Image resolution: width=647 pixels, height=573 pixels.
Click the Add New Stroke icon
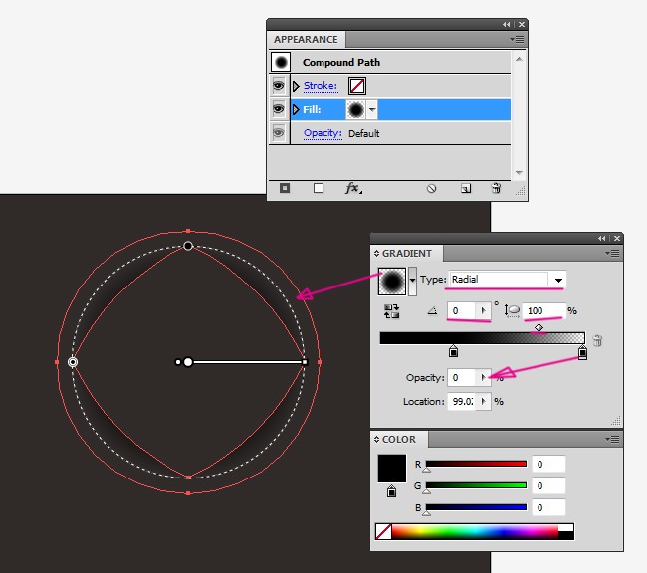pos(285,188)
